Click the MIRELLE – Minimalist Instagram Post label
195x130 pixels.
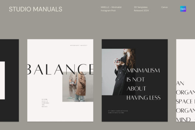[111, 9]
